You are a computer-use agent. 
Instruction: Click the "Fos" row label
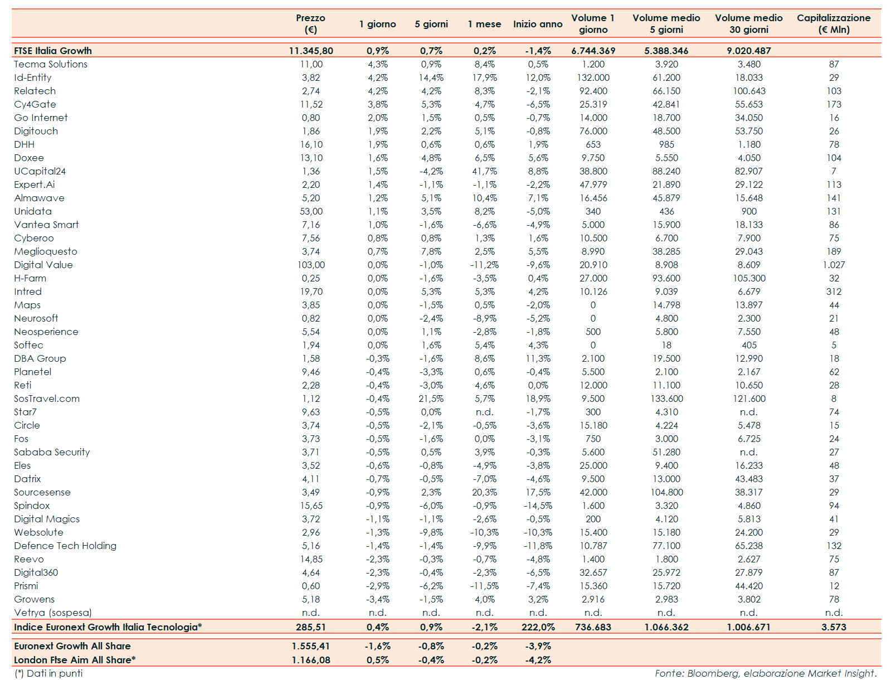pyautogui.click(x=21, y=439)
